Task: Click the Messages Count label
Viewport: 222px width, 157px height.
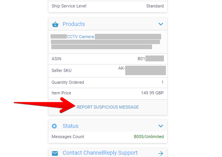Action: click(68, 137)
